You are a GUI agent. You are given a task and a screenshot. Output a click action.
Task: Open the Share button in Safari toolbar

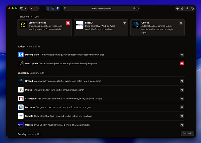coord(182,8)
